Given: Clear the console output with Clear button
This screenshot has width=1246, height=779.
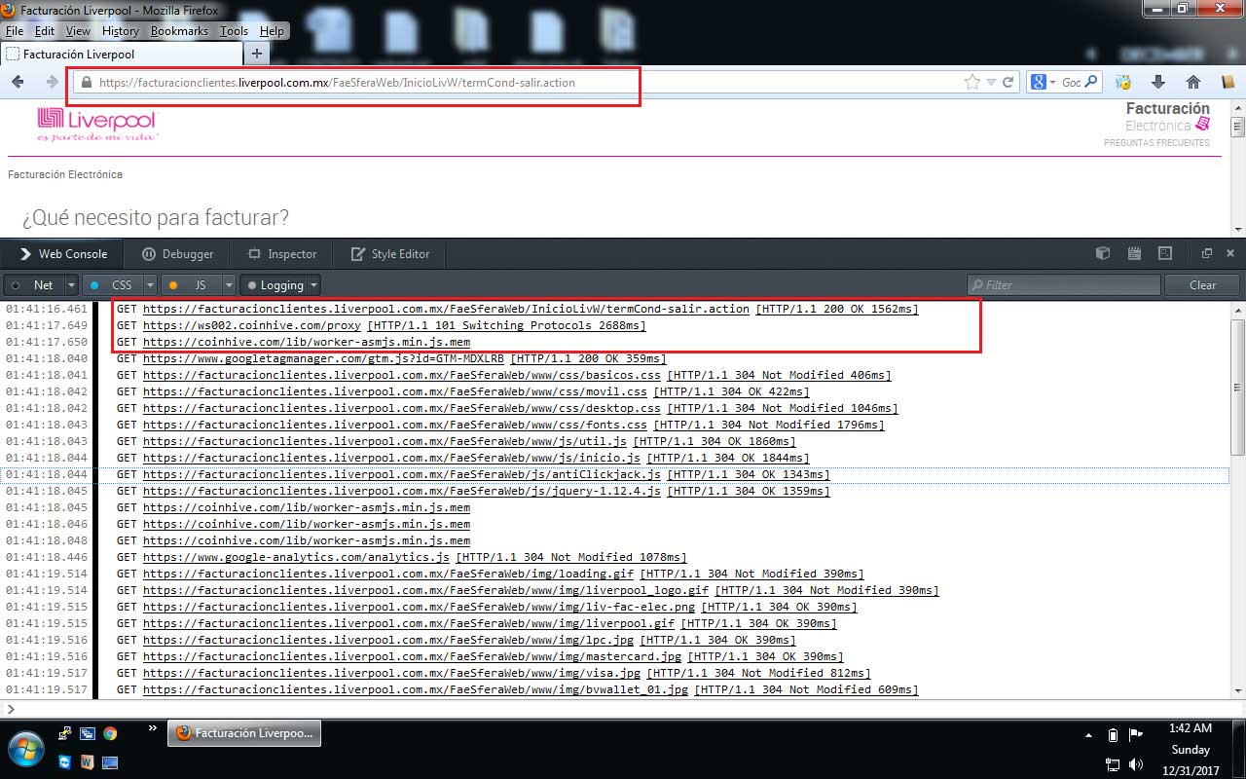Looking at the screenshot, I should pyautogui.click(x=1203, y=285).
